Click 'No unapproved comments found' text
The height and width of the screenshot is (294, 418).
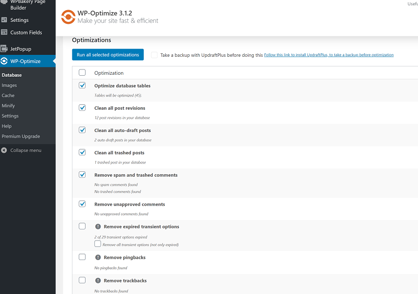122,214
